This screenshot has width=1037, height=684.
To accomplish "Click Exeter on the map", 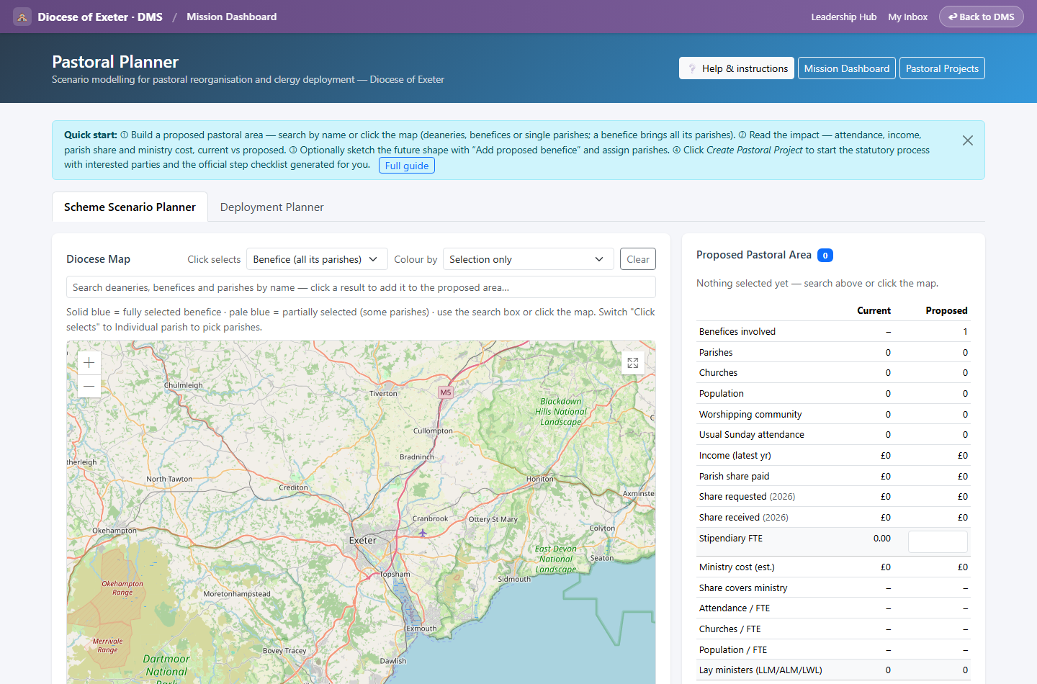I will 363,540.
